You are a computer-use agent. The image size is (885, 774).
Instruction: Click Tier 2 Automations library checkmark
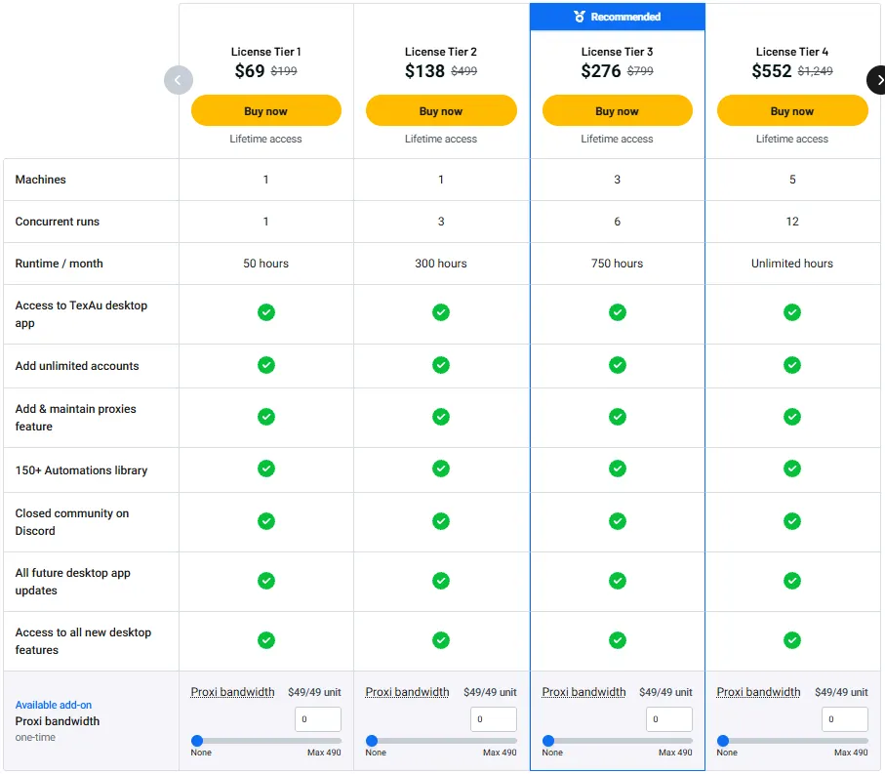tap(441, 468)
